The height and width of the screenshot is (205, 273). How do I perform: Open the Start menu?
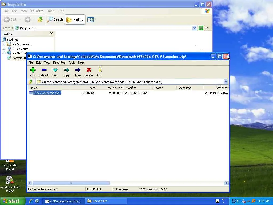12,201
